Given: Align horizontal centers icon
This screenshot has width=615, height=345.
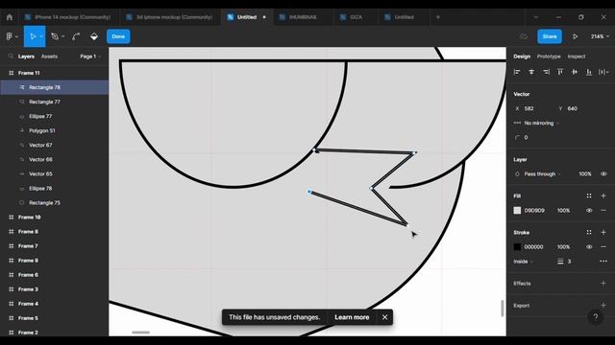Looking at the screenshot, I should (531, 72).
